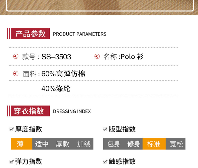Click the 60%高弹仿棉 fabric text

pos(63,74)
